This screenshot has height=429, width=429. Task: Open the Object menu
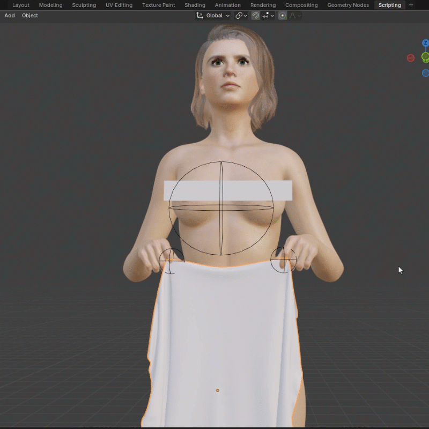tap(30, 16)
